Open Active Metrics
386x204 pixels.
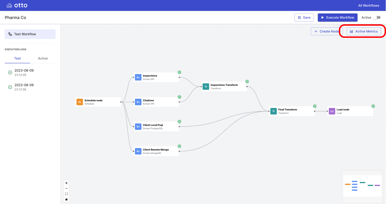364,31
